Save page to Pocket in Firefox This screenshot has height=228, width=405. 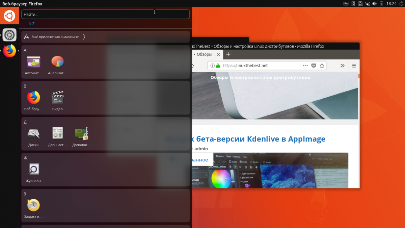pos(314,66)
